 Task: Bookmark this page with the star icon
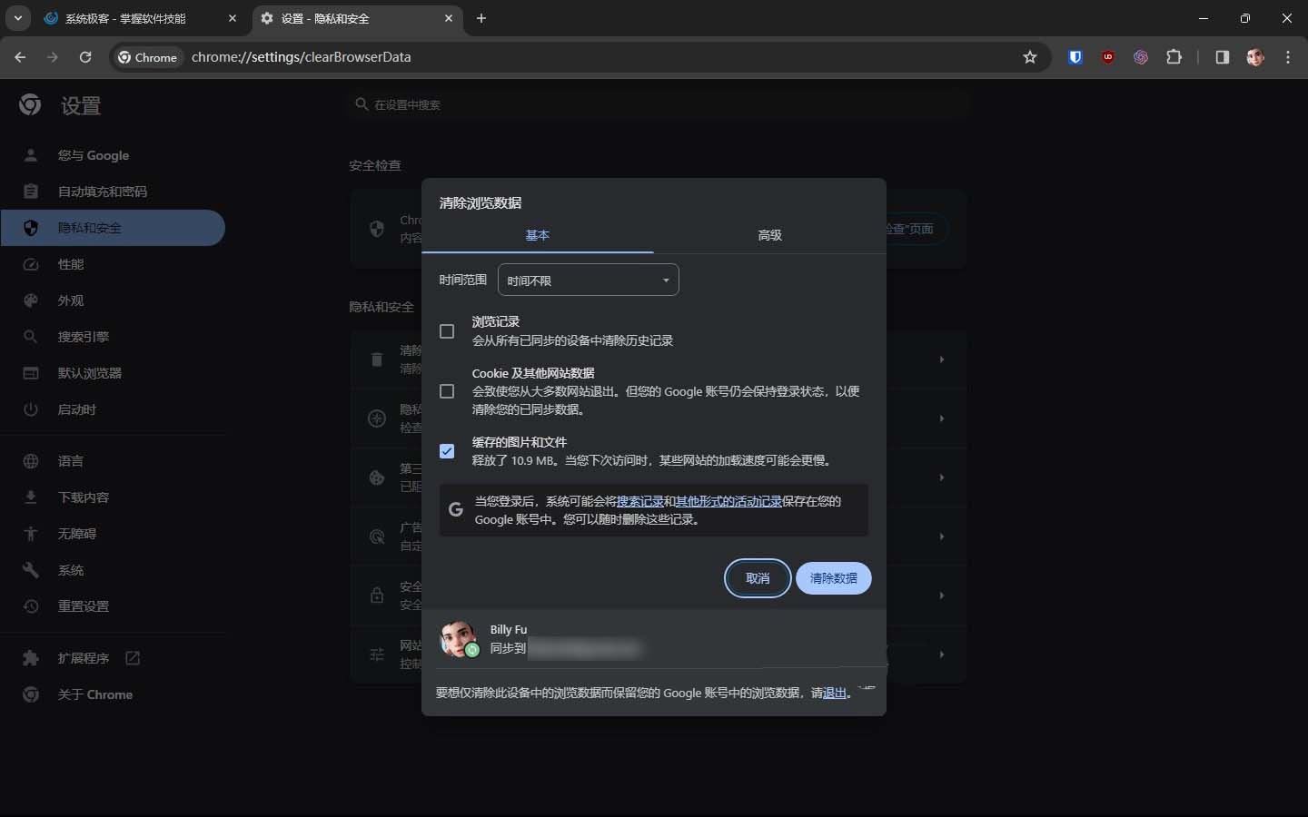1030,57
